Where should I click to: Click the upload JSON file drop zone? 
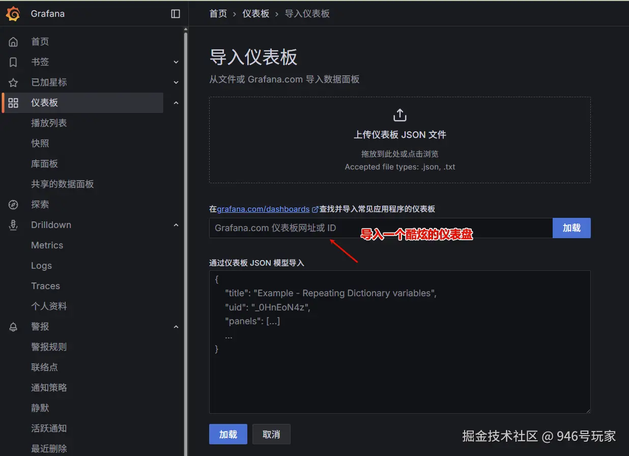click(x=400, y=140)
